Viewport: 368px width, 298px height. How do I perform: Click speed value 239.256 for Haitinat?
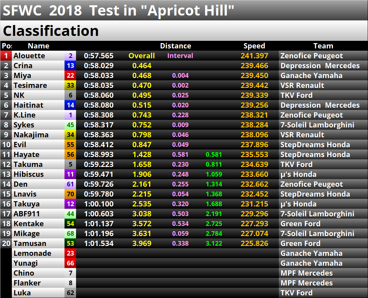point(254,105)
